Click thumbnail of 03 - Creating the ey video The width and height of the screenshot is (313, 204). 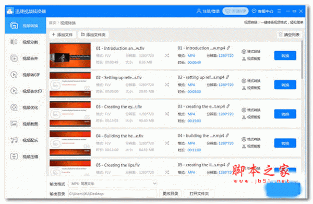pos(70,114)
